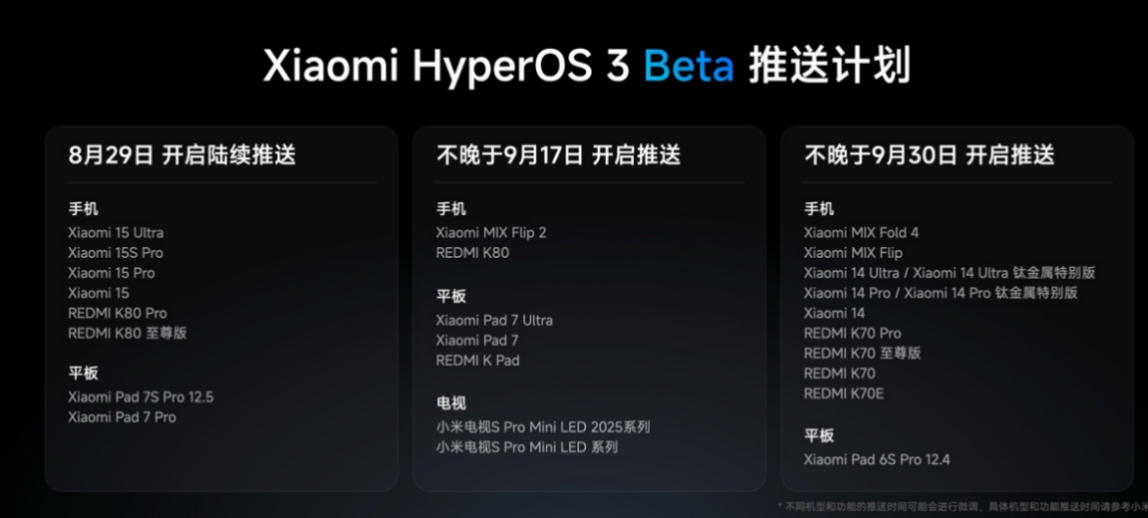Select Xiaomi Pad 6S Pro 12.4

coord(877,459)
